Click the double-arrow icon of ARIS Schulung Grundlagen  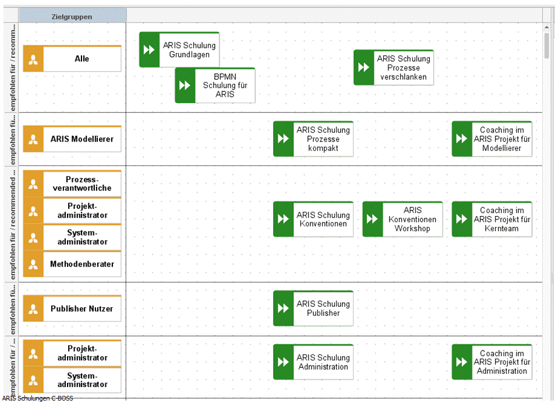click(x=149, y=50)
